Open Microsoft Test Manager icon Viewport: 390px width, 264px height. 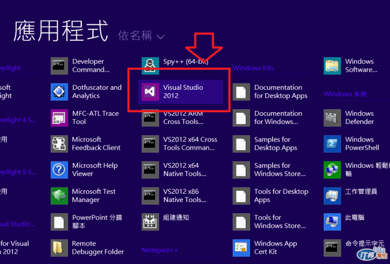59,196
